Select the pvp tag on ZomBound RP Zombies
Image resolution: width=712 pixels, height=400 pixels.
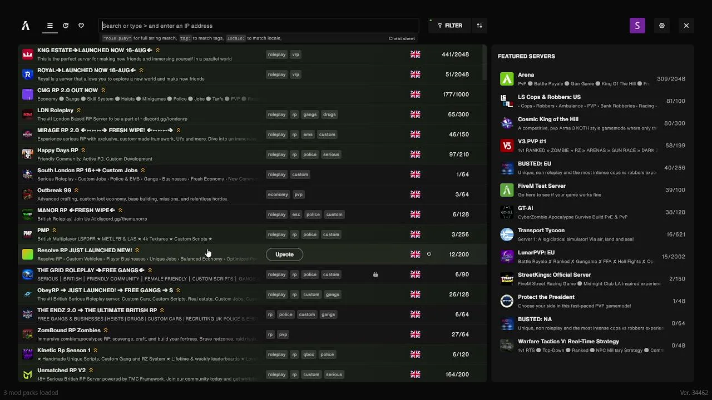283,334
